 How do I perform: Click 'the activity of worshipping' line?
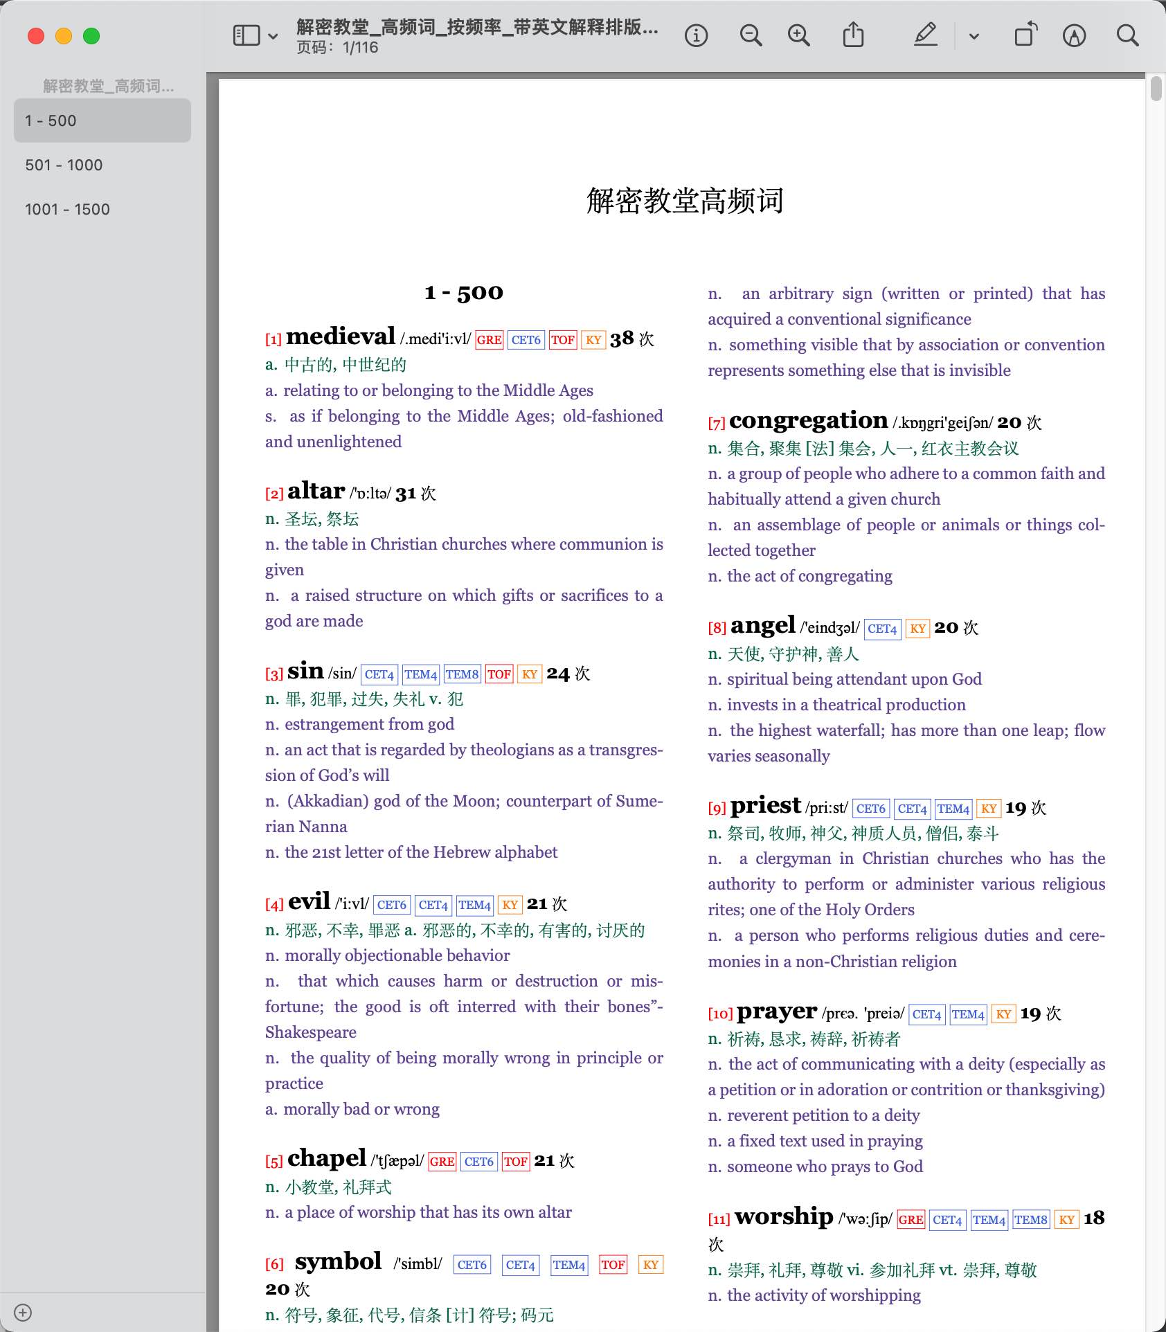tap(824, 1295)
